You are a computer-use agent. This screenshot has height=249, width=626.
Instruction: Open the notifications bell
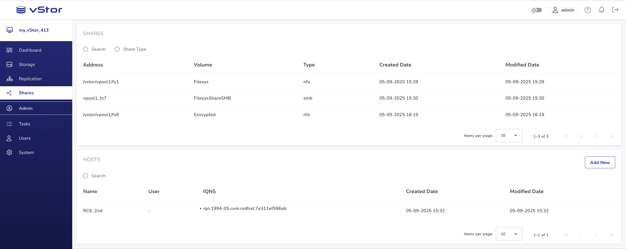click(x=601, y=10)
